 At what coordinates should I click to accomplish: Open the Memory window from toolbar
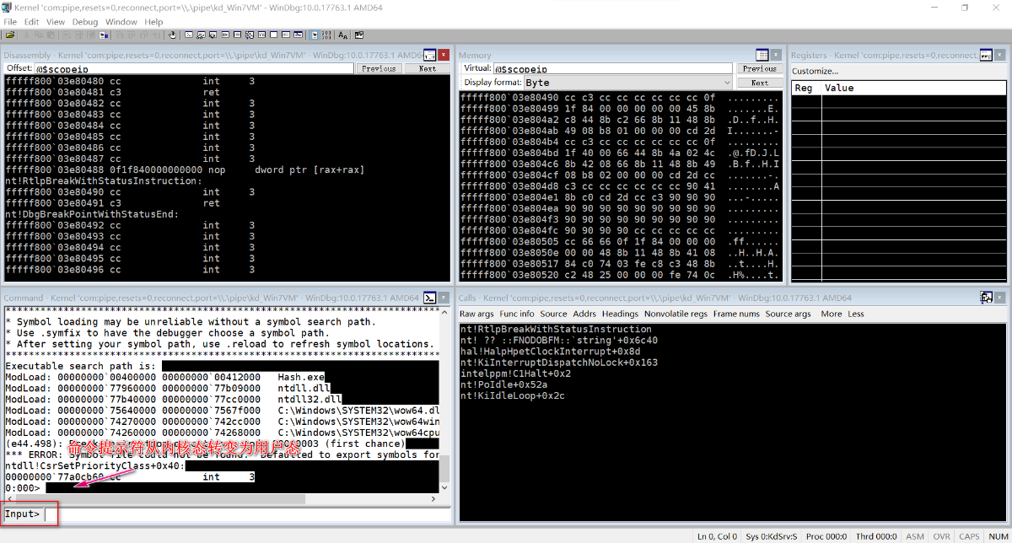coord(237,35)
